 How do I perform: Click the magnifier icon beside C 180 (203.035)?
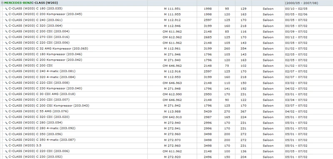click(x=6, y=8)
